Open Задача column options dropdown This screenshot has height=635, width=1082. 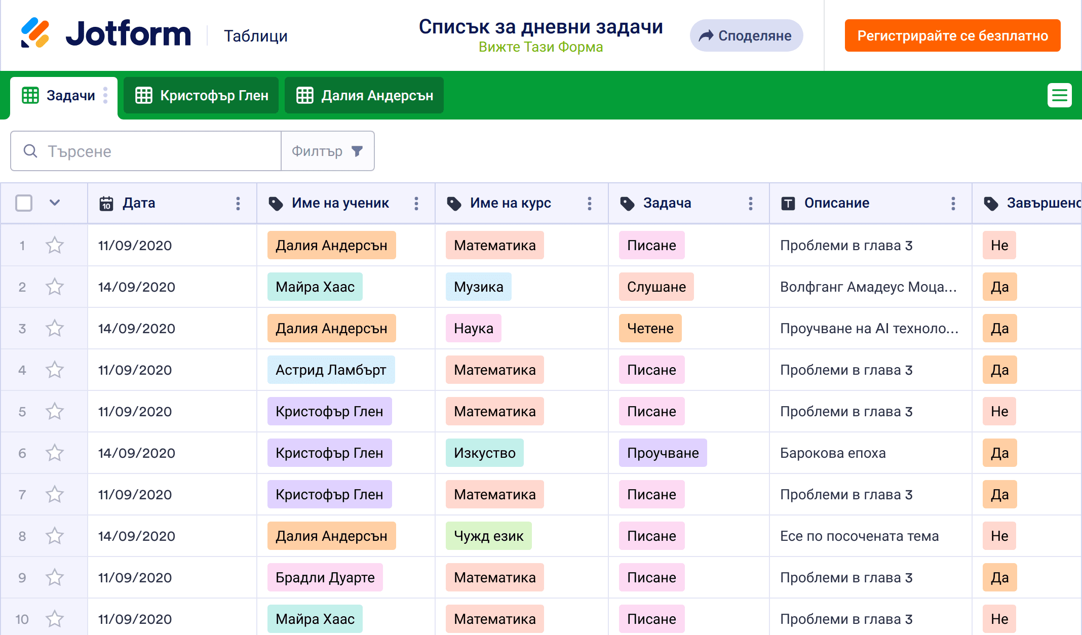(751, 204)
